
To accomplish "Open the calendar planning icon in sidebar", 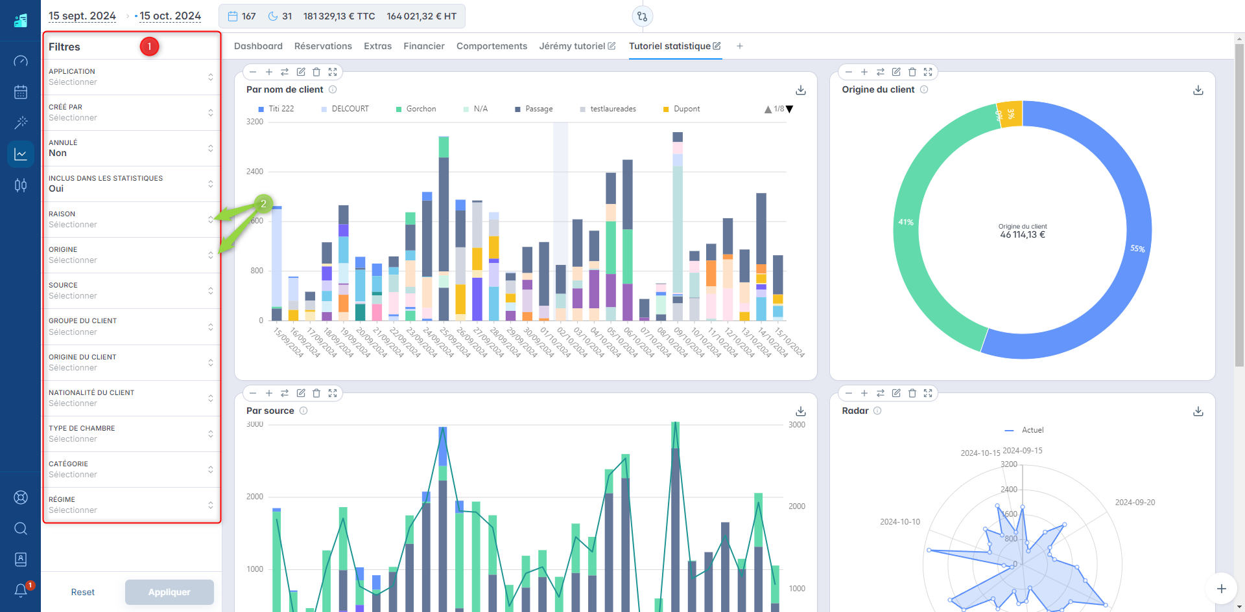I will 21,92.
